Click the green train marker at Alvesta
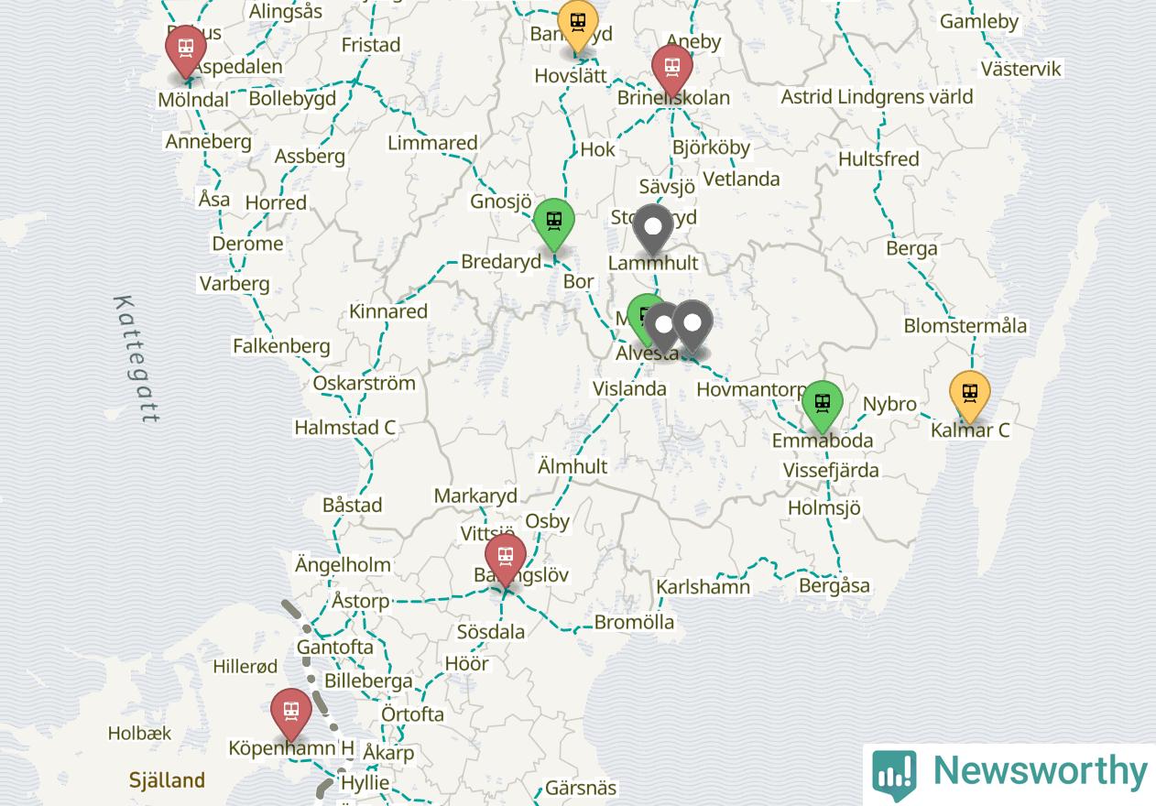1156x806 pixels. click(x=645, y=317)
